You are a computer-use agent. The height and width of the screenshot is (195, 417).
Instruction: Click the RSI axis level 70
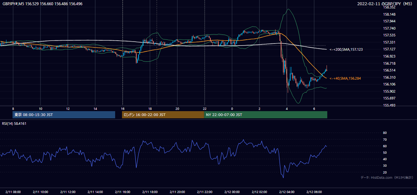pyautogui.click(x=385, y=139)
